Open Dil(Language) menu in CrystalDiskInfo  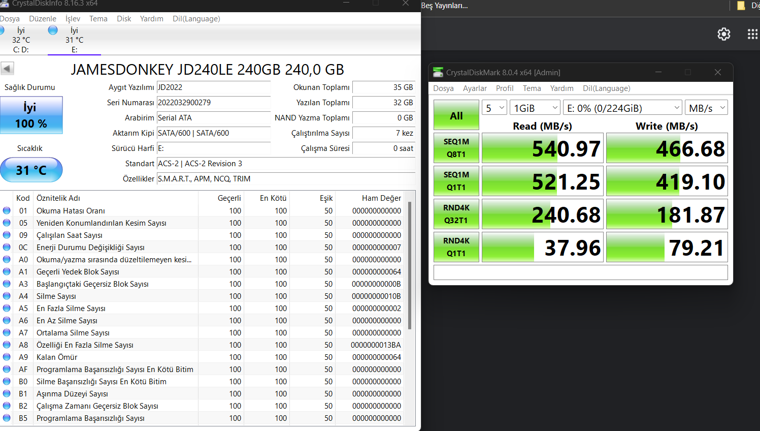coord(196,19)
